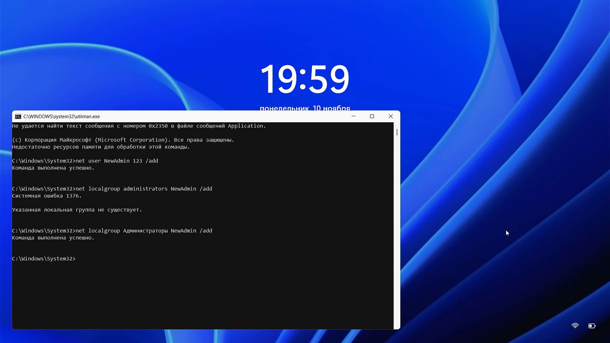This screenshot has height=343, width=610.
Task: Click the last empty C:\Windows\System32> prompt
Action: pos(44,259)
